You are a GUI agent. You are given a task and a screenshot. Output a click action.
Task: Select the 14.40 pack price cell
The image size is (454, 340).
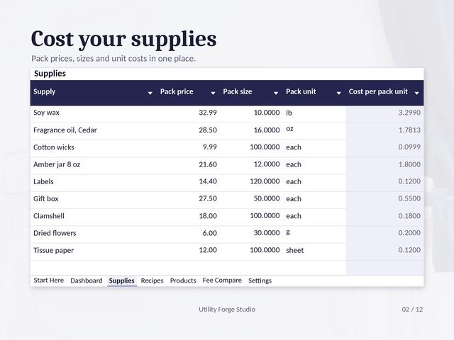tap(189, 181)
